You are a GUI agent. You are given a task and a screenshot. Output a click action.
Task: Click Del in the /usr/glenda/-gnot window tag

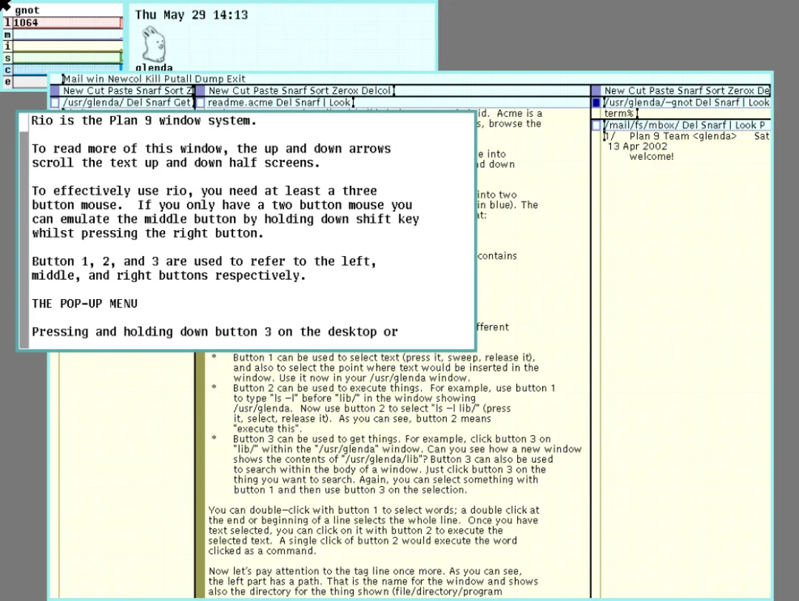coord(704,102)
